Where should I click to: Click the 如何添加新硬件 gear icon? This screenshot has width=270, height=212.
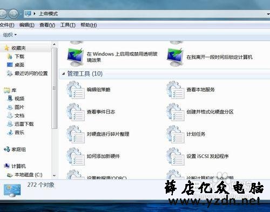pos(75,156)
